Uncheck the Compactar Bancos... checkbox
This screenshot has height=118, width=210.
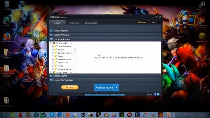(x=53, y=69)
